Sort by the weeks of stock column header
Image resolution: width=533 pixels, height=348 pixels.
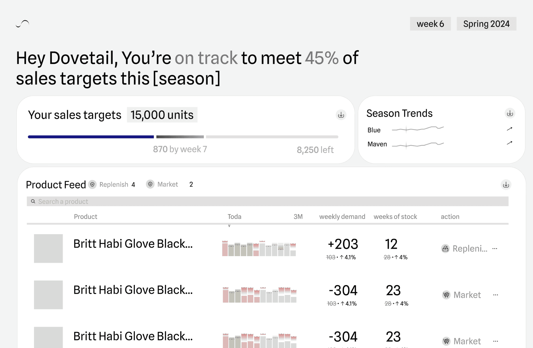[x=395, y=217]
